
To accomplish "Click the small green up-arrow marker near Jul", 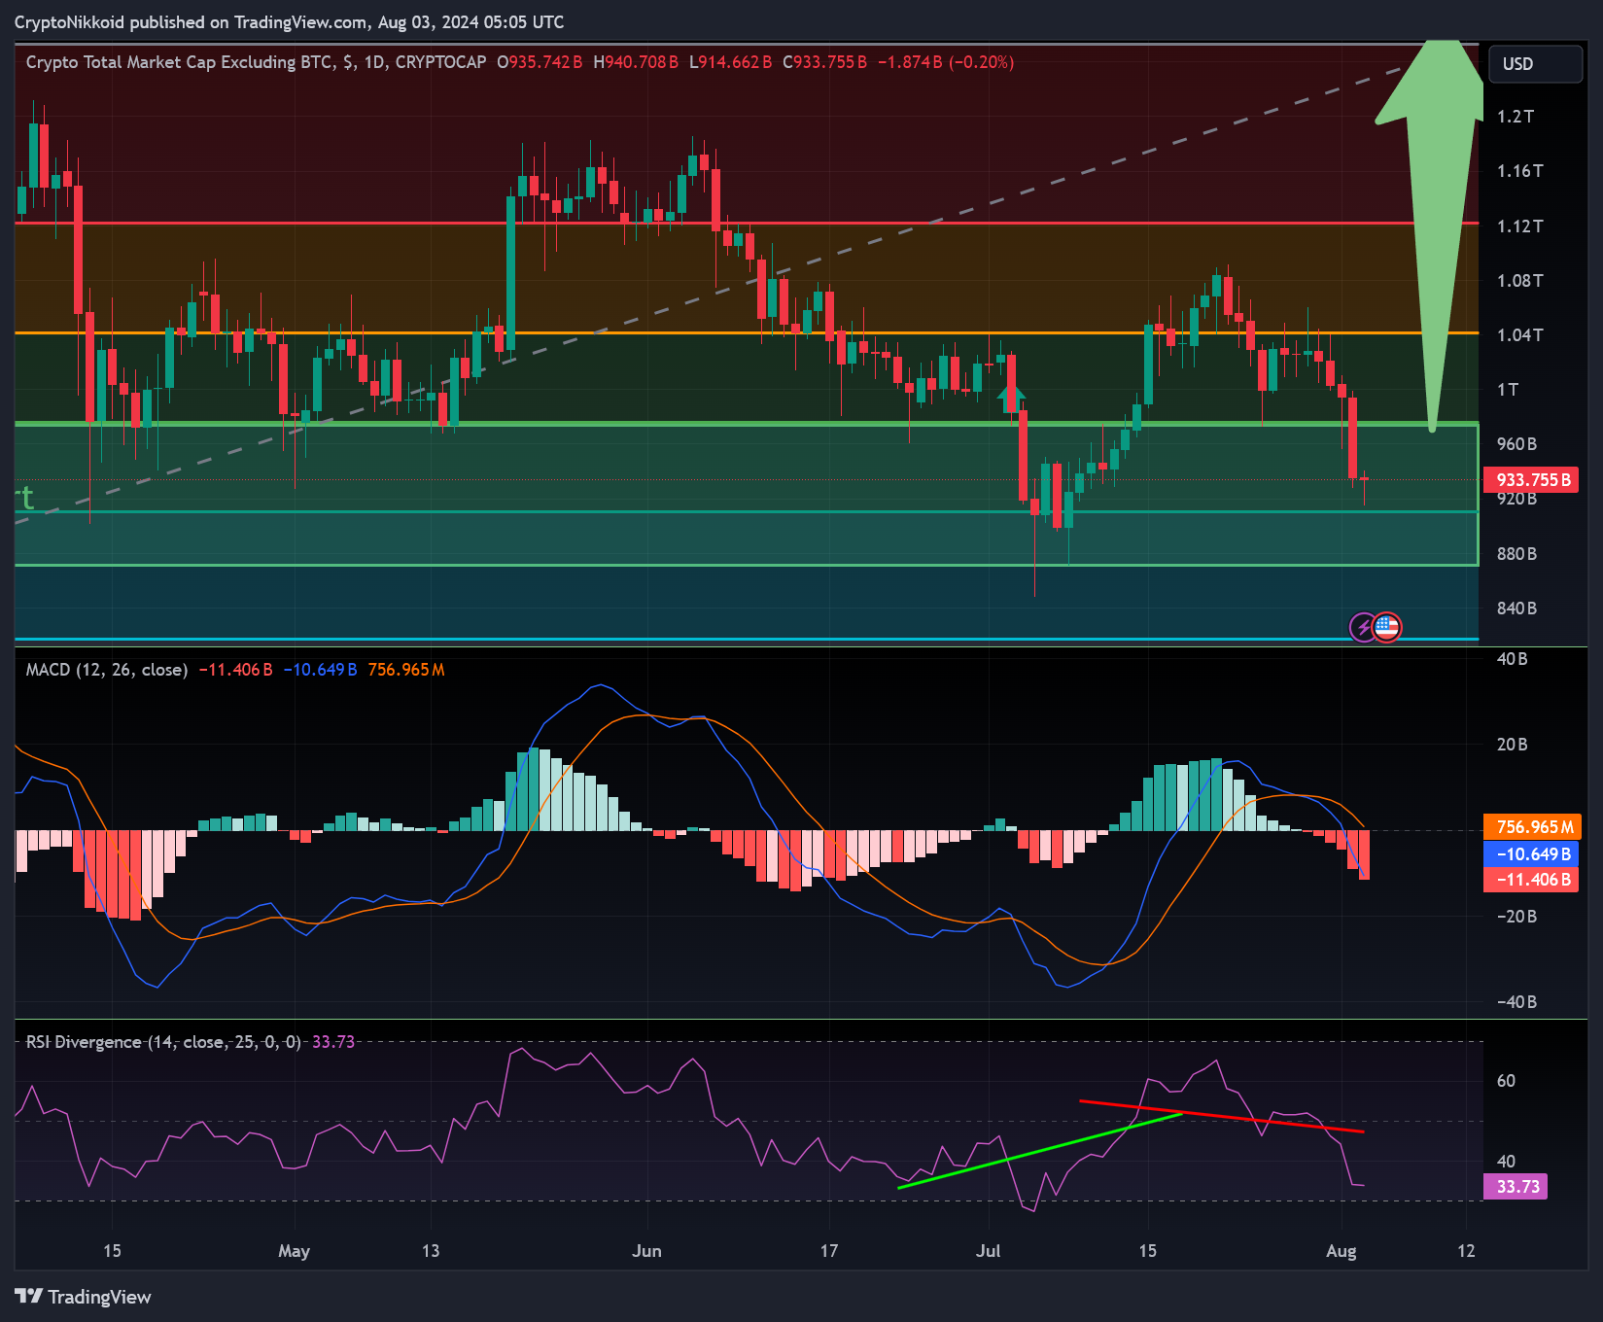I will (1011, 397).
